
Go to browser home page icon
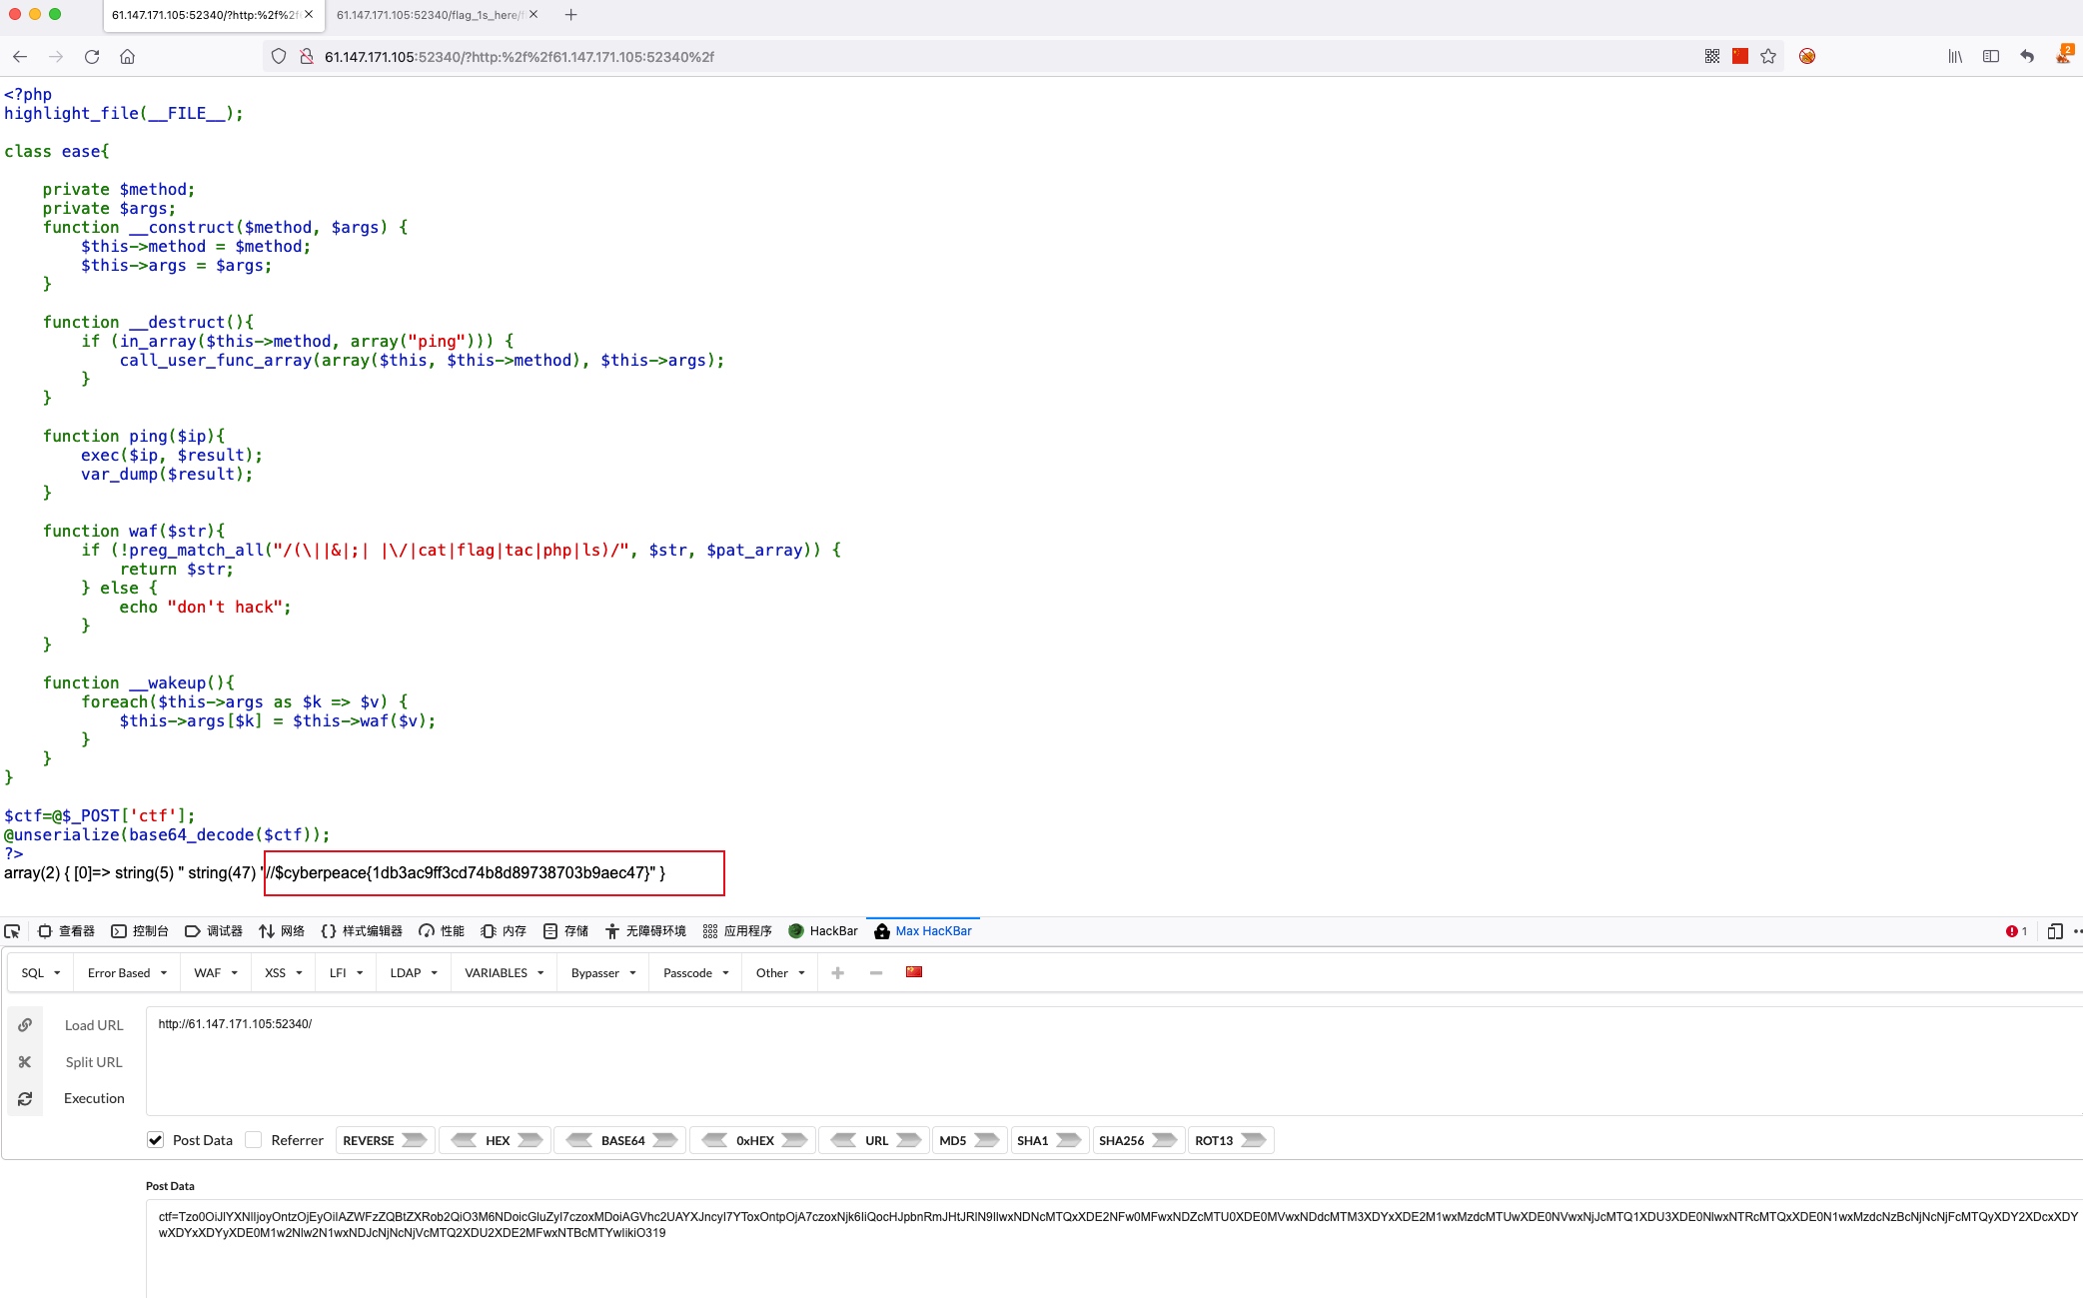point(127,57)
